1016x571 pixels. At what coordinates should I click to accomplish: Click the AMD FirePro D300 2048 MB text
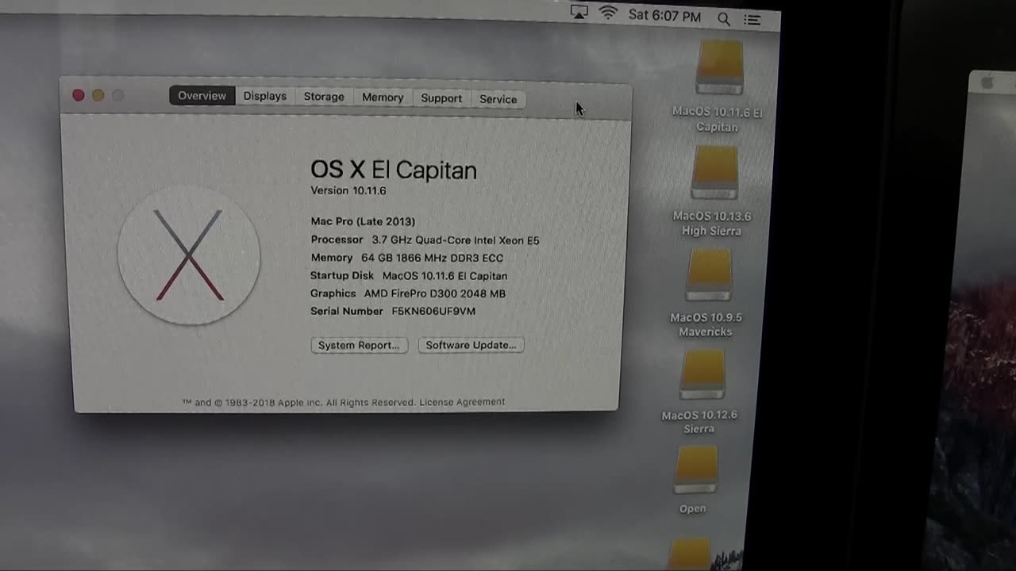[434, 293]
